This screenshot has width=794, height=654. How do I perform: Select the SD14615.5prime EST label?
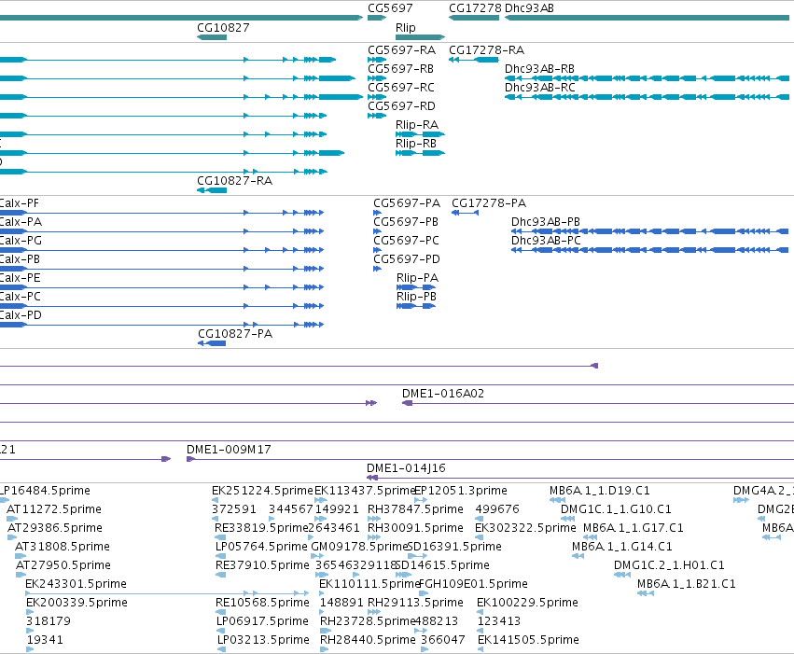click(x=443, y=565)
